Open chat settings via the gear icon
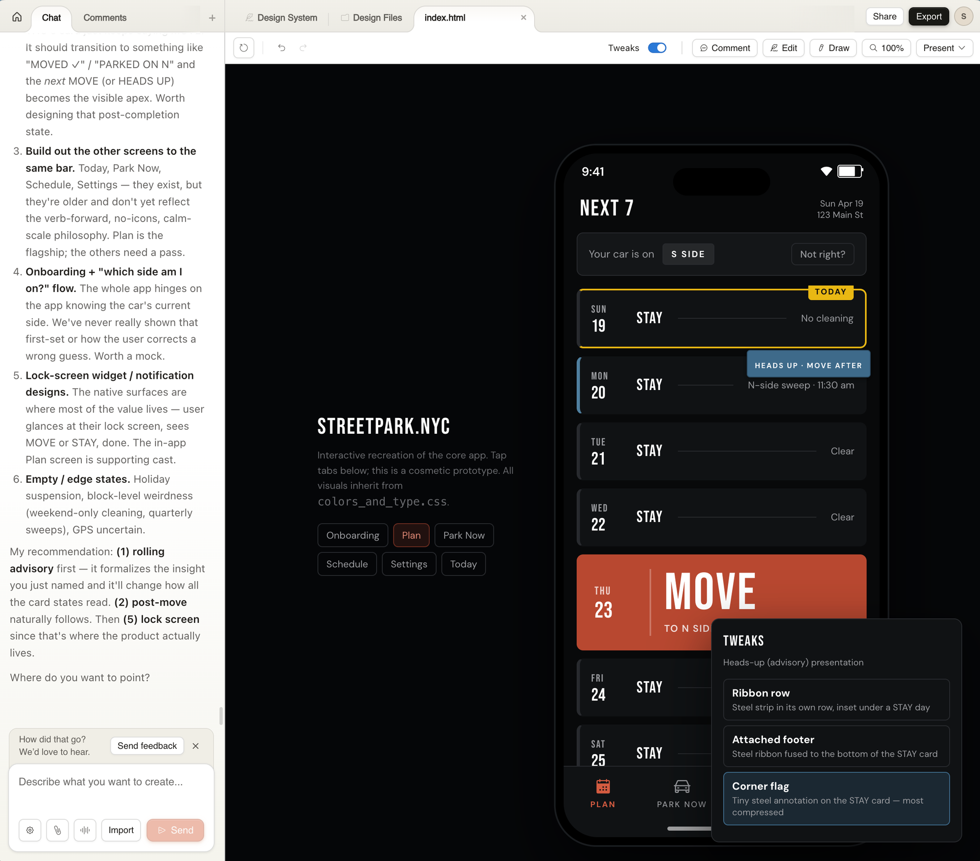Viewport: 980px width, 861px height. click(30, 830)
